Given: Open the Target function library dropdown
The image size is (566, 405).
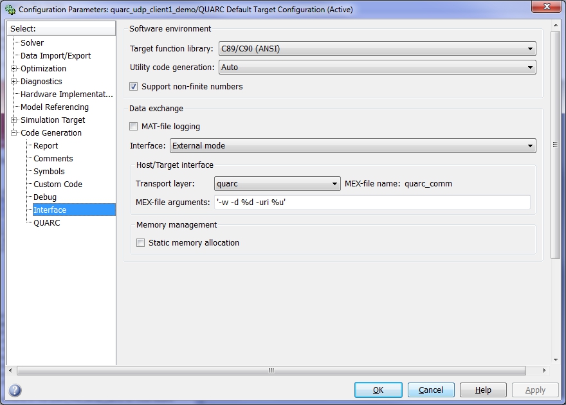Looking at the screenshot, I should pos(530,48).
